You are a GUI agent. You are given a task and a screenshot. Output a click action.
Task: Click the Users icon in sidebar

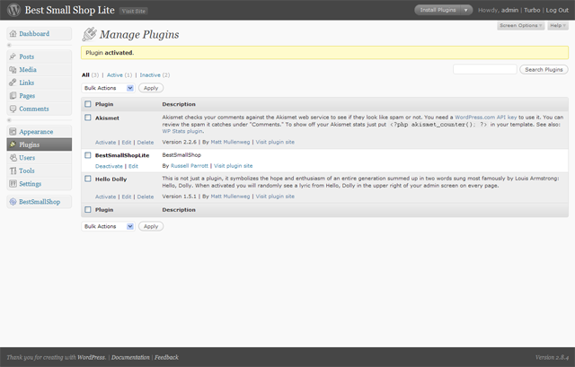pos(13,158)
